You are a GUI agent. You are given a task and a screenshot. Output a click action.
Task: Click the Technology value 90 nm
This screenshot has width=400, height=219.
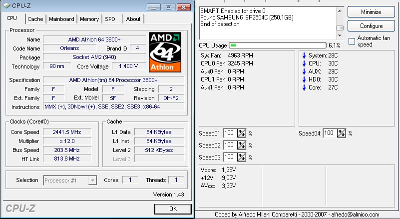point(57,66)
